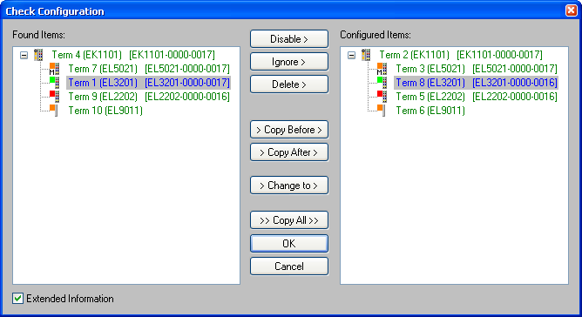Image resolution: width=582 pixels, height=317 pixels.
Task: Confirm the dialog with OK
Action: pos(289,244)
